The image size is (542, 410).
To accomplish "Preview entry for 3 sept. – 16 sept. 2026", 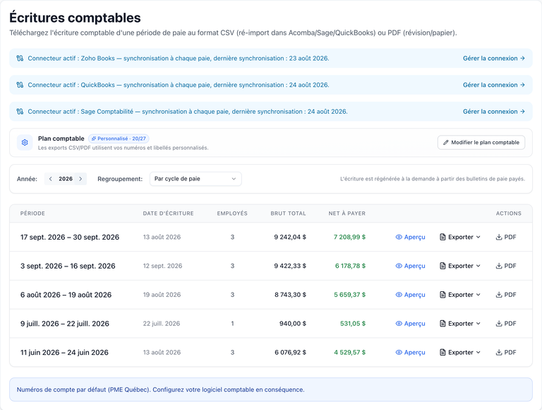I will 410,266.
